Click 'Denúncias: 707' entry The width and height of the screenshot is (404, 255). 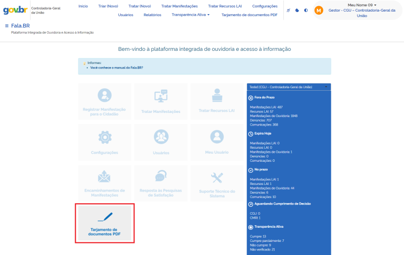(261, 120)
